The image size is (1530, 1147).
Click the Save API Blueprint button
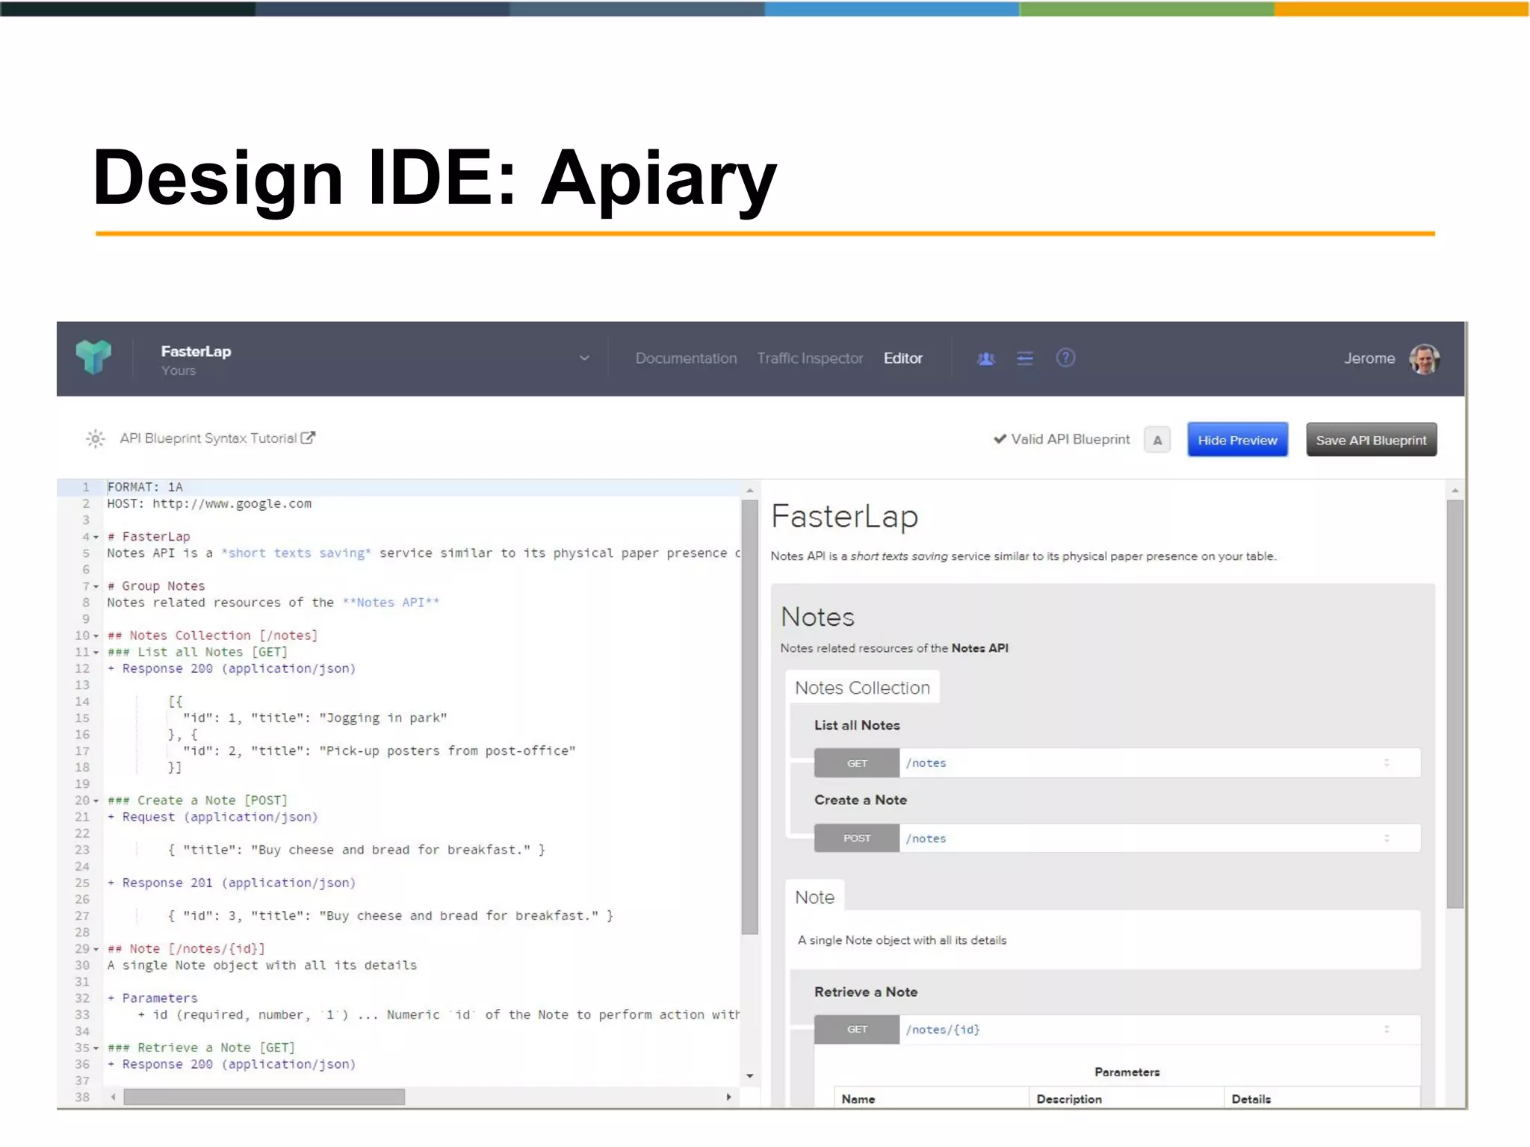coord(1371,440)
